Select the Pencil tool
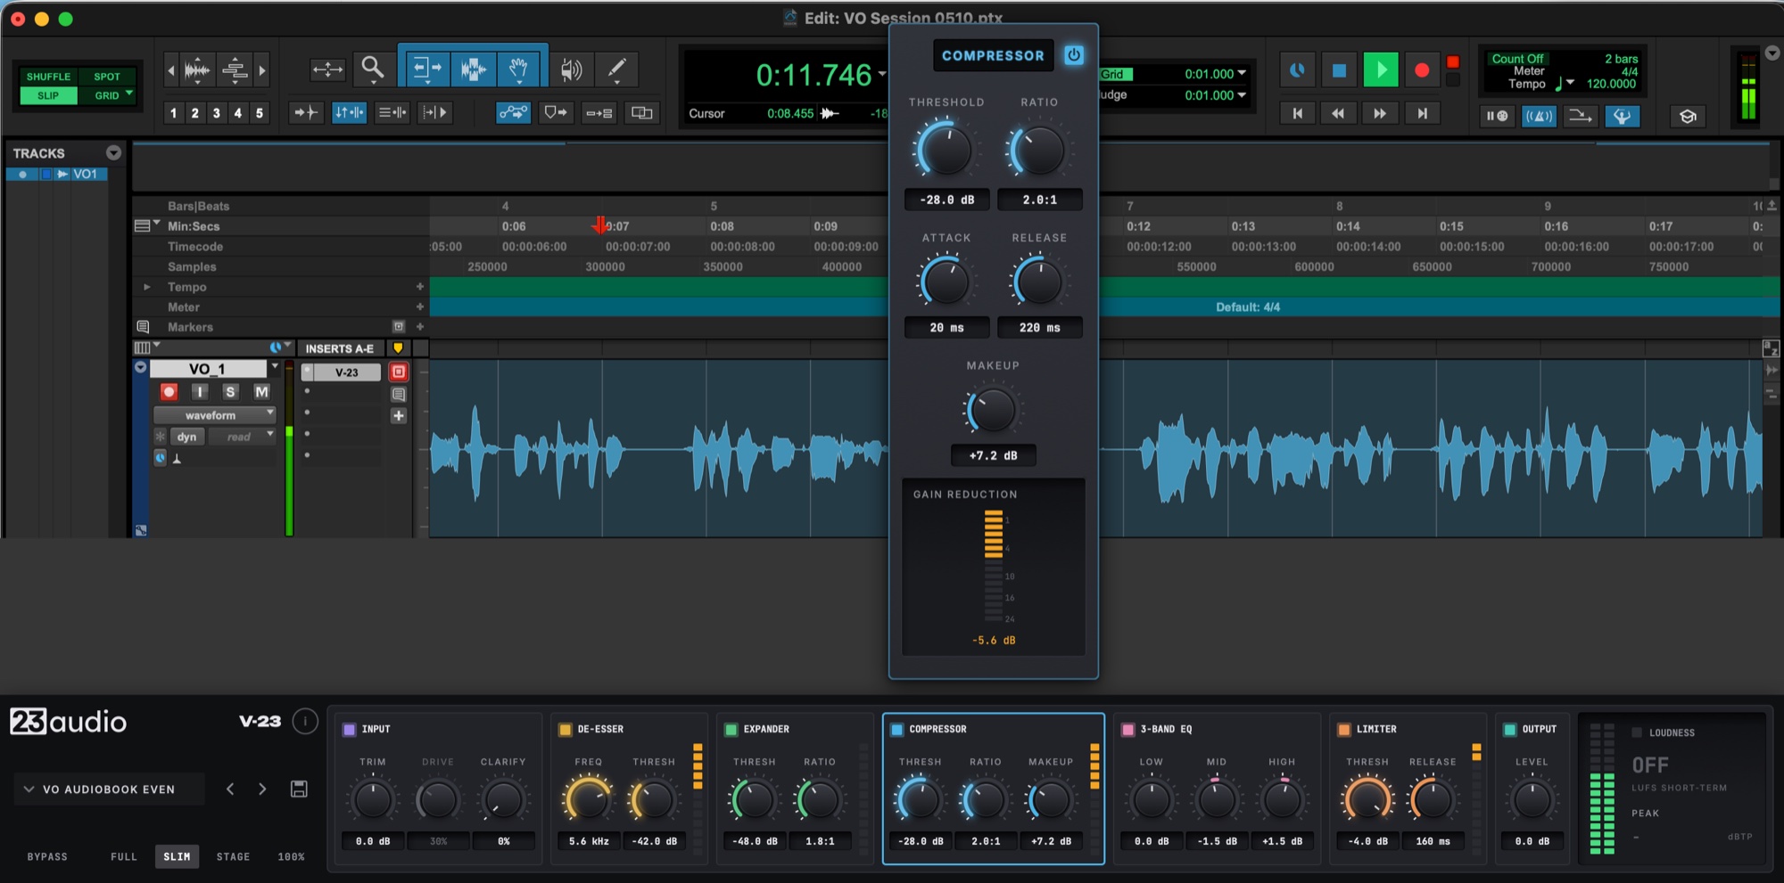 (x=615, y=68)
